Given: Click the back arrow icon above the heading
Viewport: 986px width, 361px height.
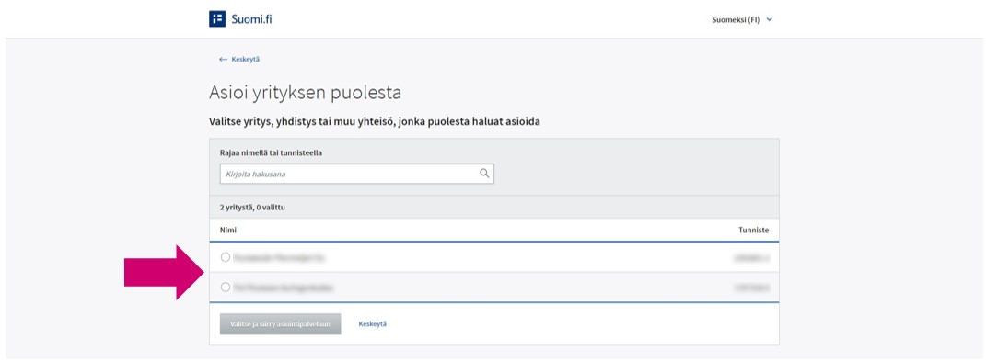Looking at the screenshot, I should click(223, 60).
